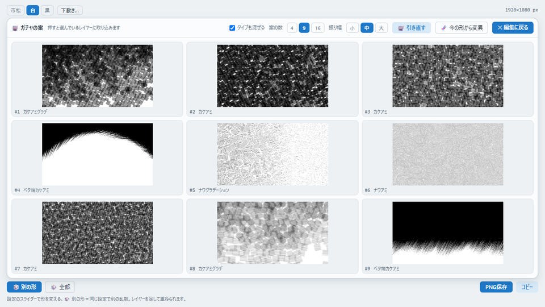This screenshot has height=307, width=545.
Task: Click the 押すと選んでいるレイヤーに取り込みます hint text
Action: click(x=84, y=28)
